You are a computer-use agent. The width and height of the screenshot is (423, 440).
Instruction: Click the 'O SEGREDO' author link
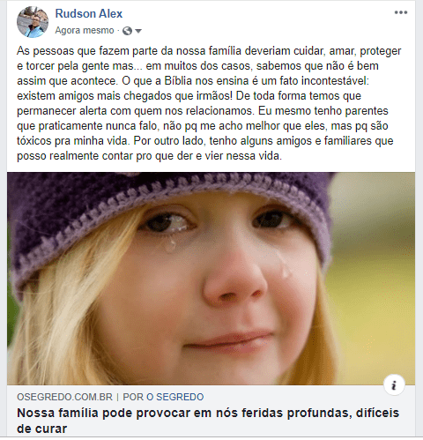coord(175,397)
